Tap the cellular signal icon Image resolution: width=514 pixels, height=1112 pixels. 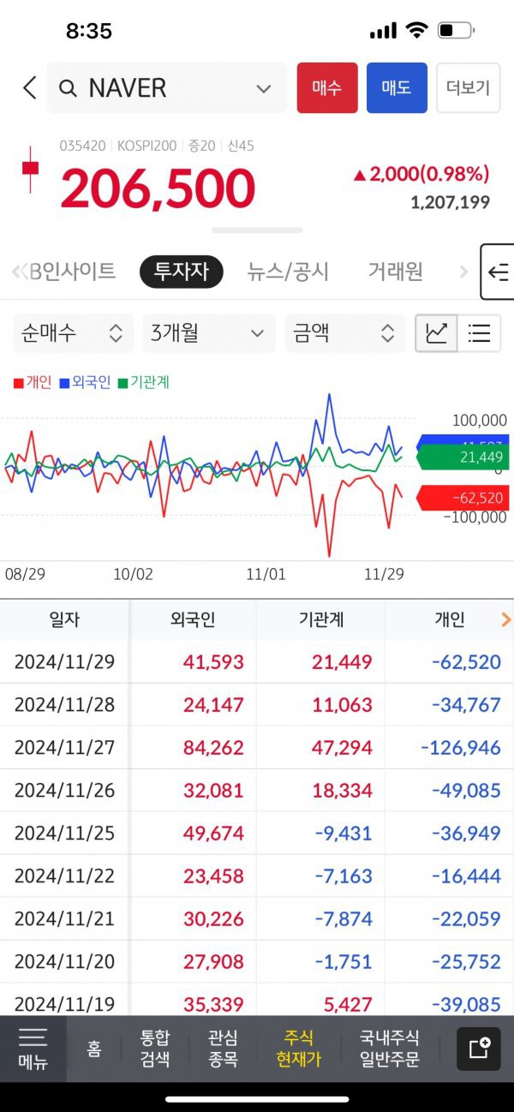tap(384, 31)
